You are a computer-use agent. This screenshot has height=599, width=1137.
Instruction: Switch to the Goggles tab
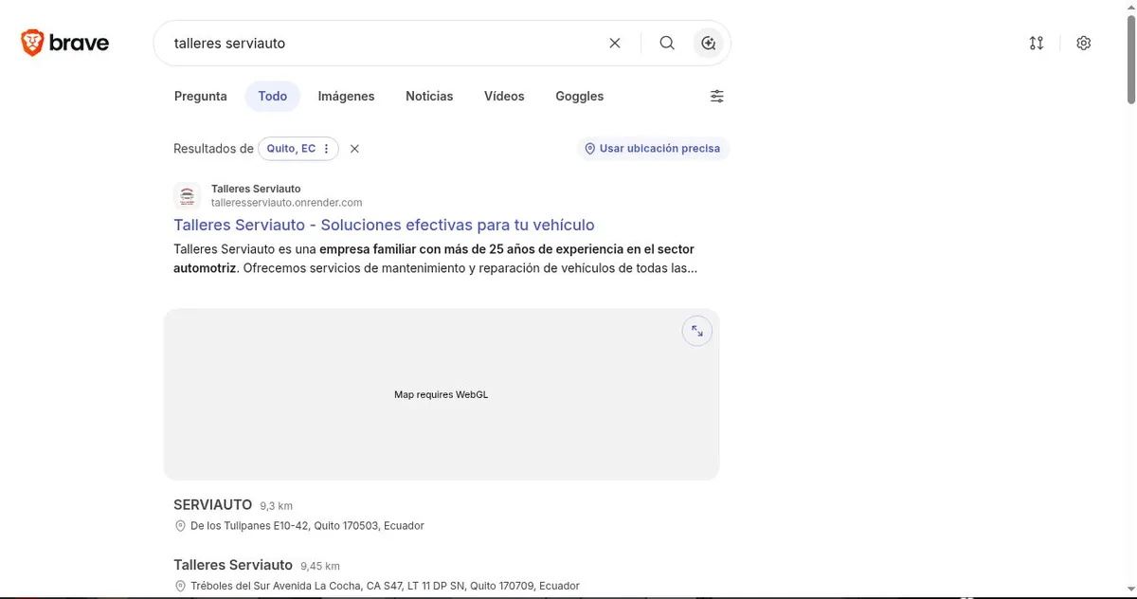tap(579, 96)
